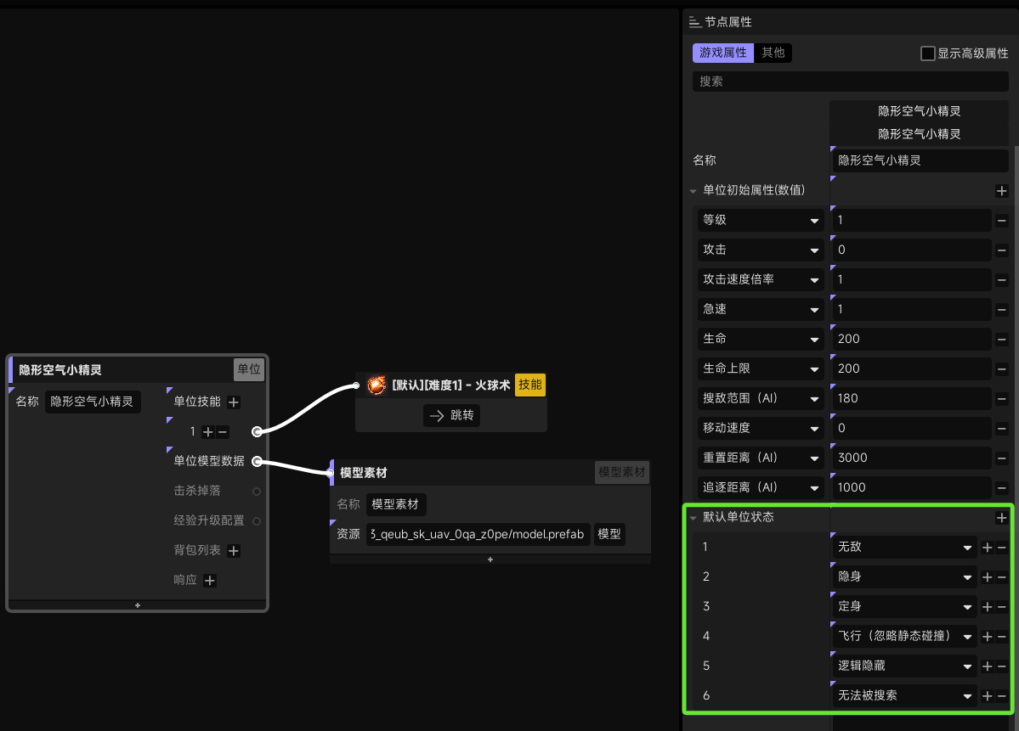Click plus icon next to 单位技能
Screen dimensions: 1019x731
234,402
